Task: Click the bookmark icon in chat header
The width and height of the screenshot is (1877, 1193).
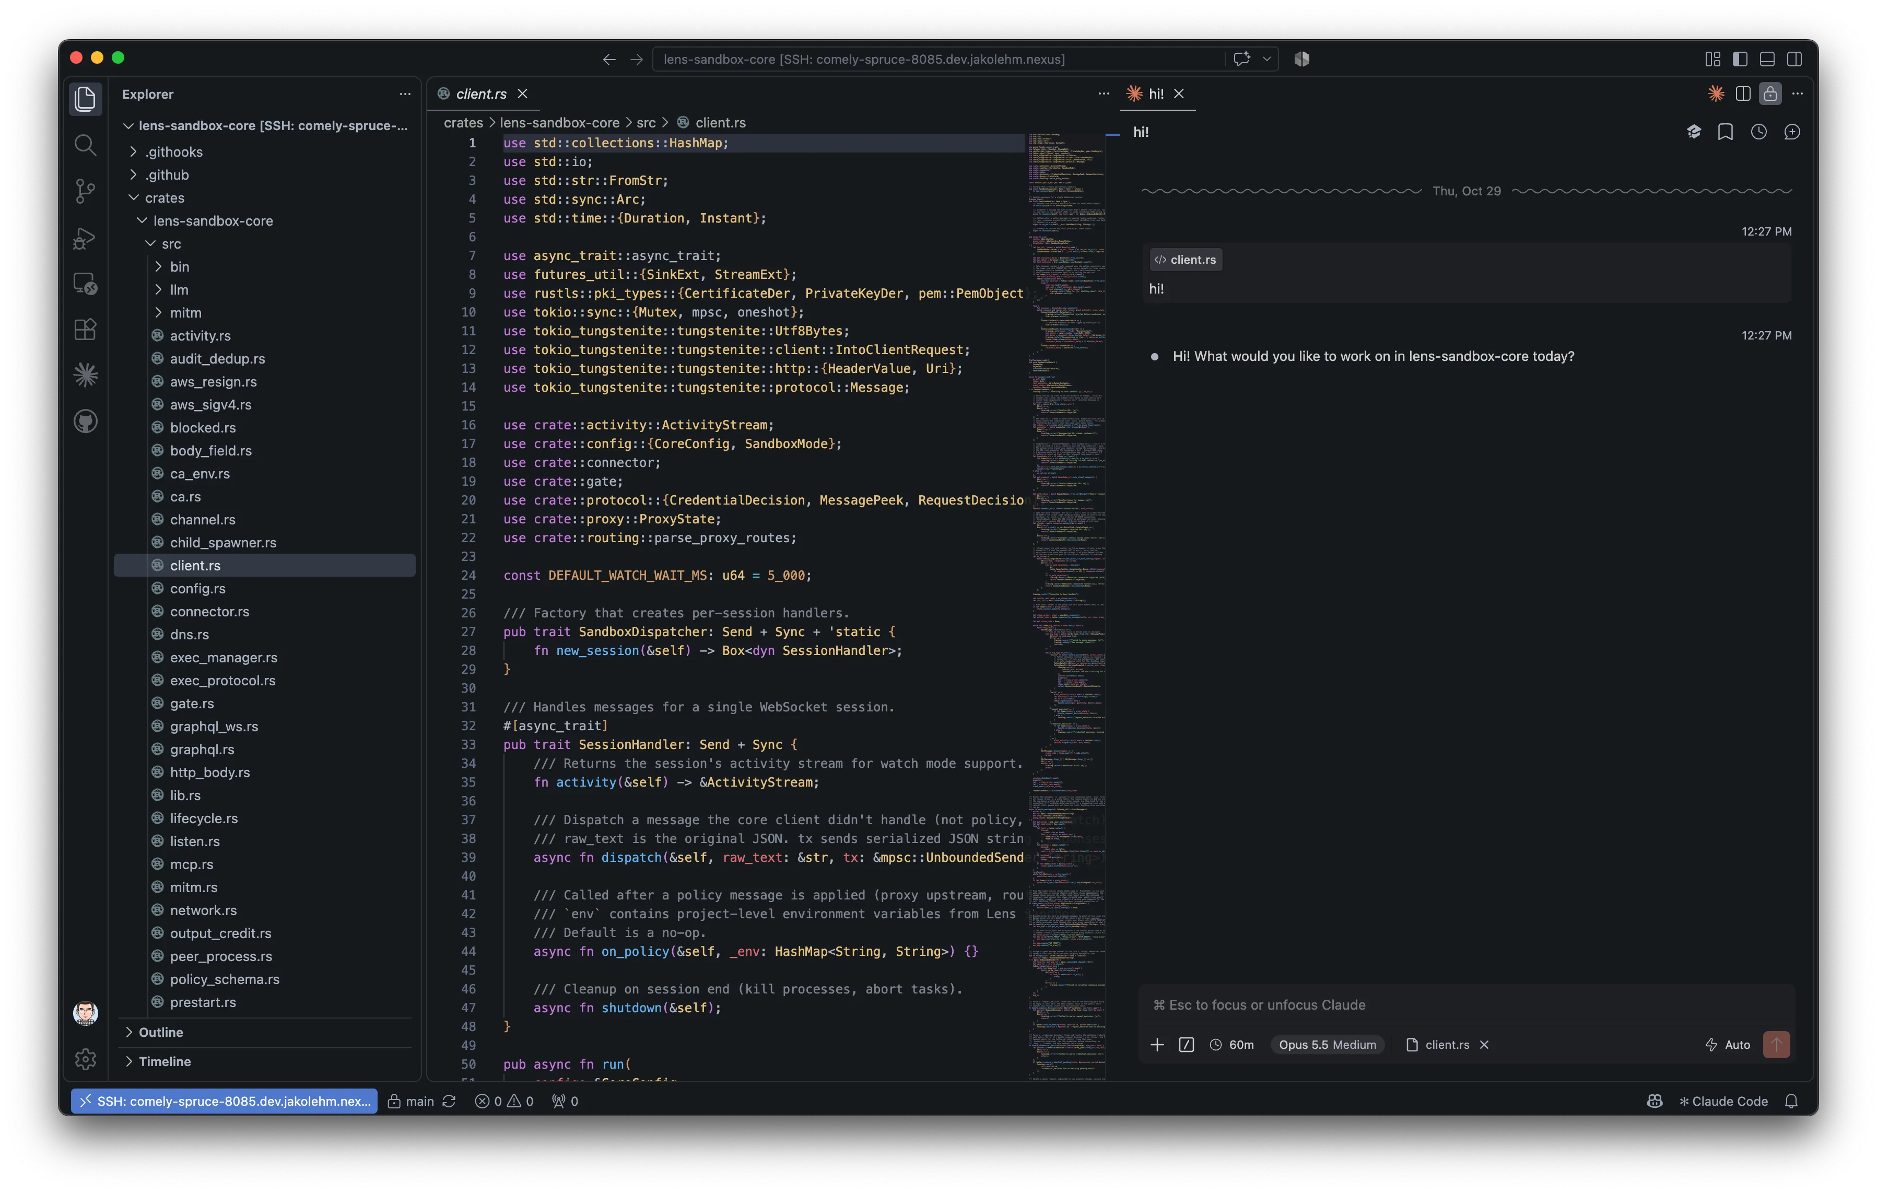Action: tap(1726, 133)
